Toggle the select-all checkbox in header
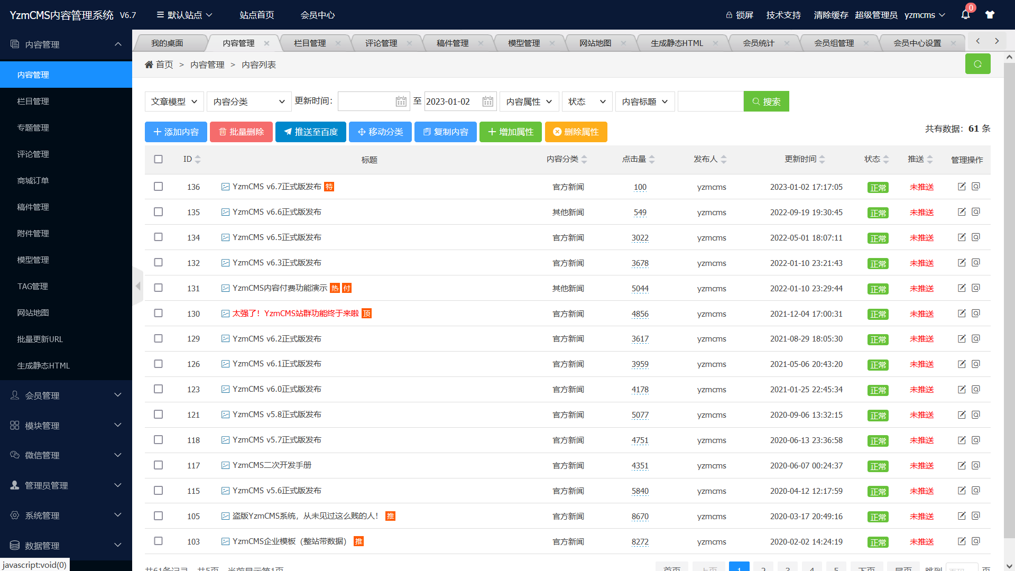1015x571 pixels. coord(158,159)
